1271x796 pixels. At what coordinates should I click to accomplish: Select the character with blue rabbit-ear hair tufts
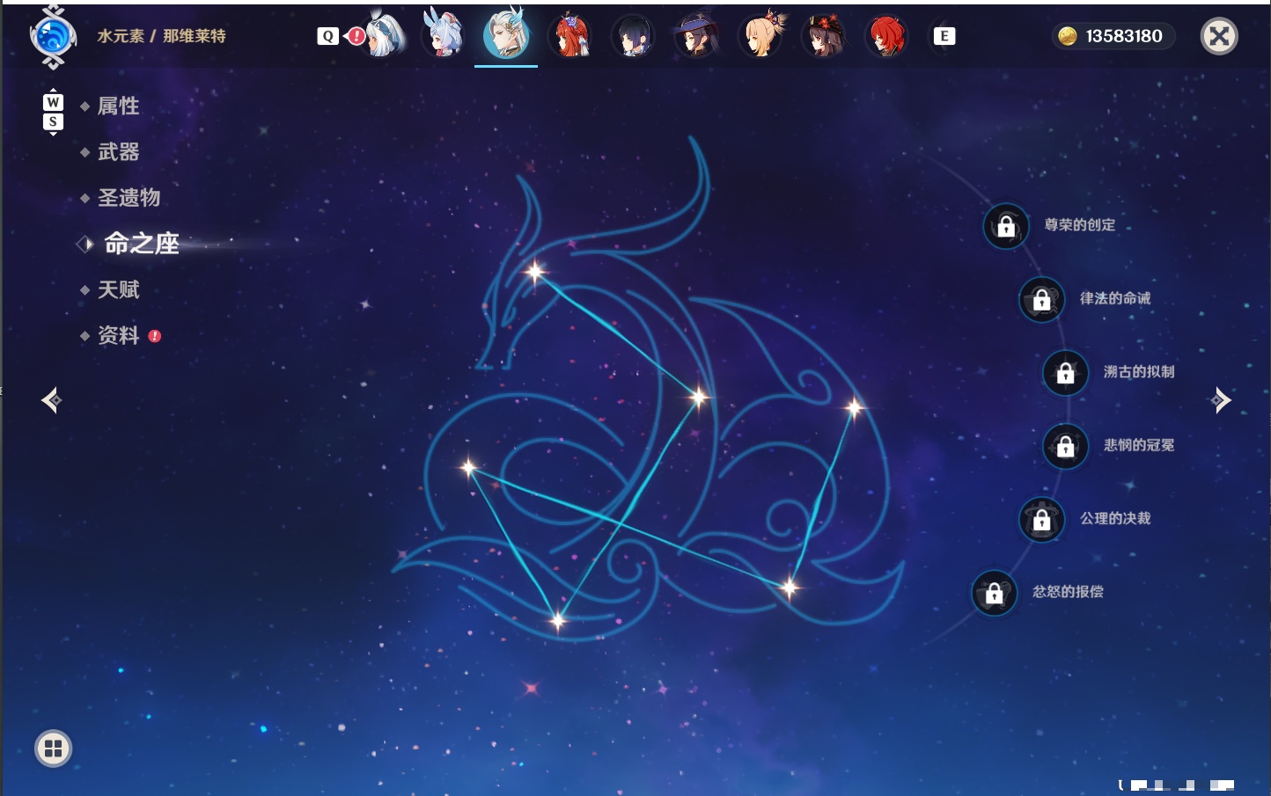444,33
